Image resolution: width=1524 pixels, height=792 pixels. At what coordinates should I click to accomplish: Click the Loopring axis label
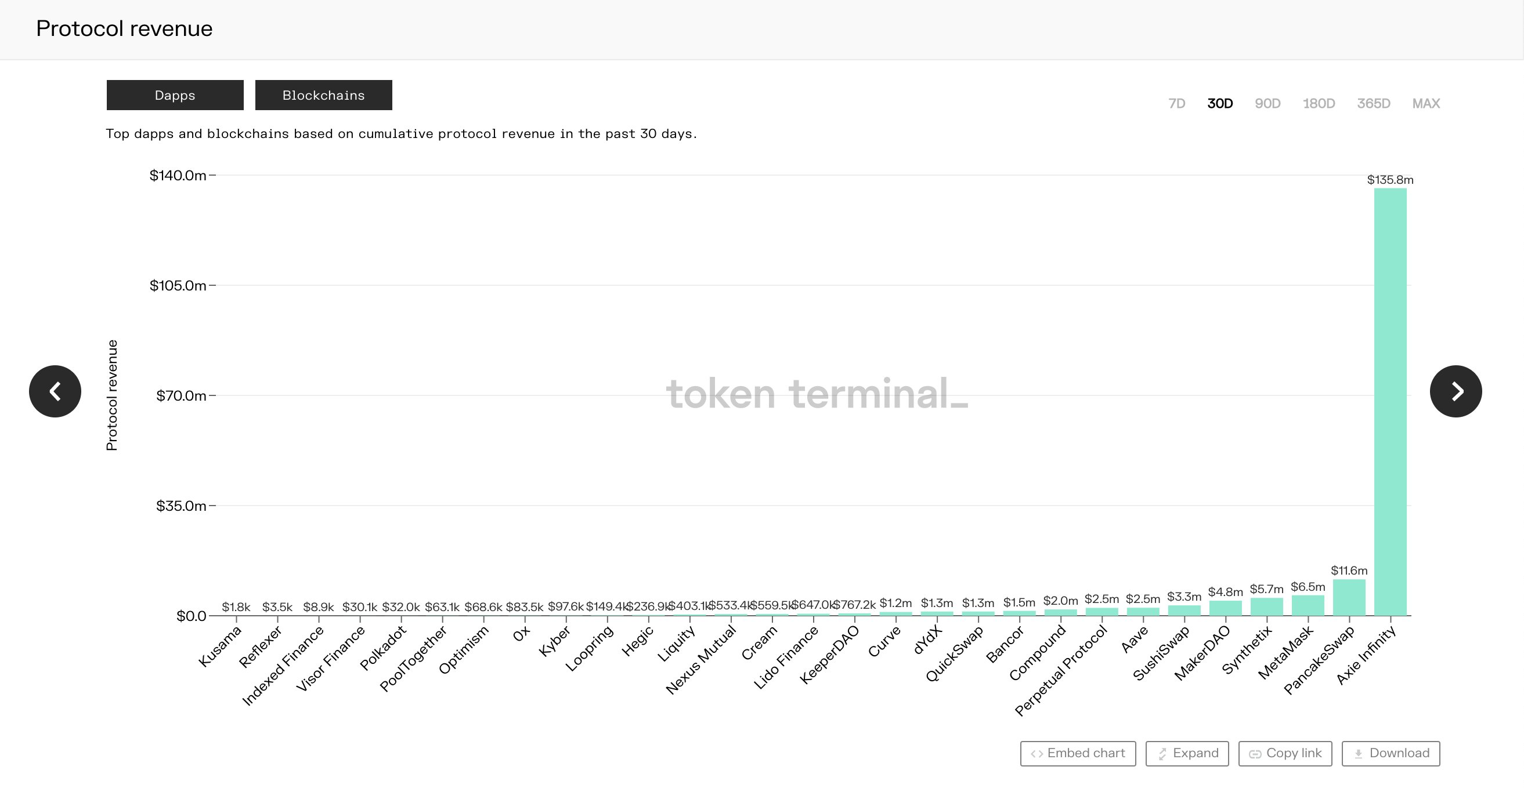click(x=589, y=649)
